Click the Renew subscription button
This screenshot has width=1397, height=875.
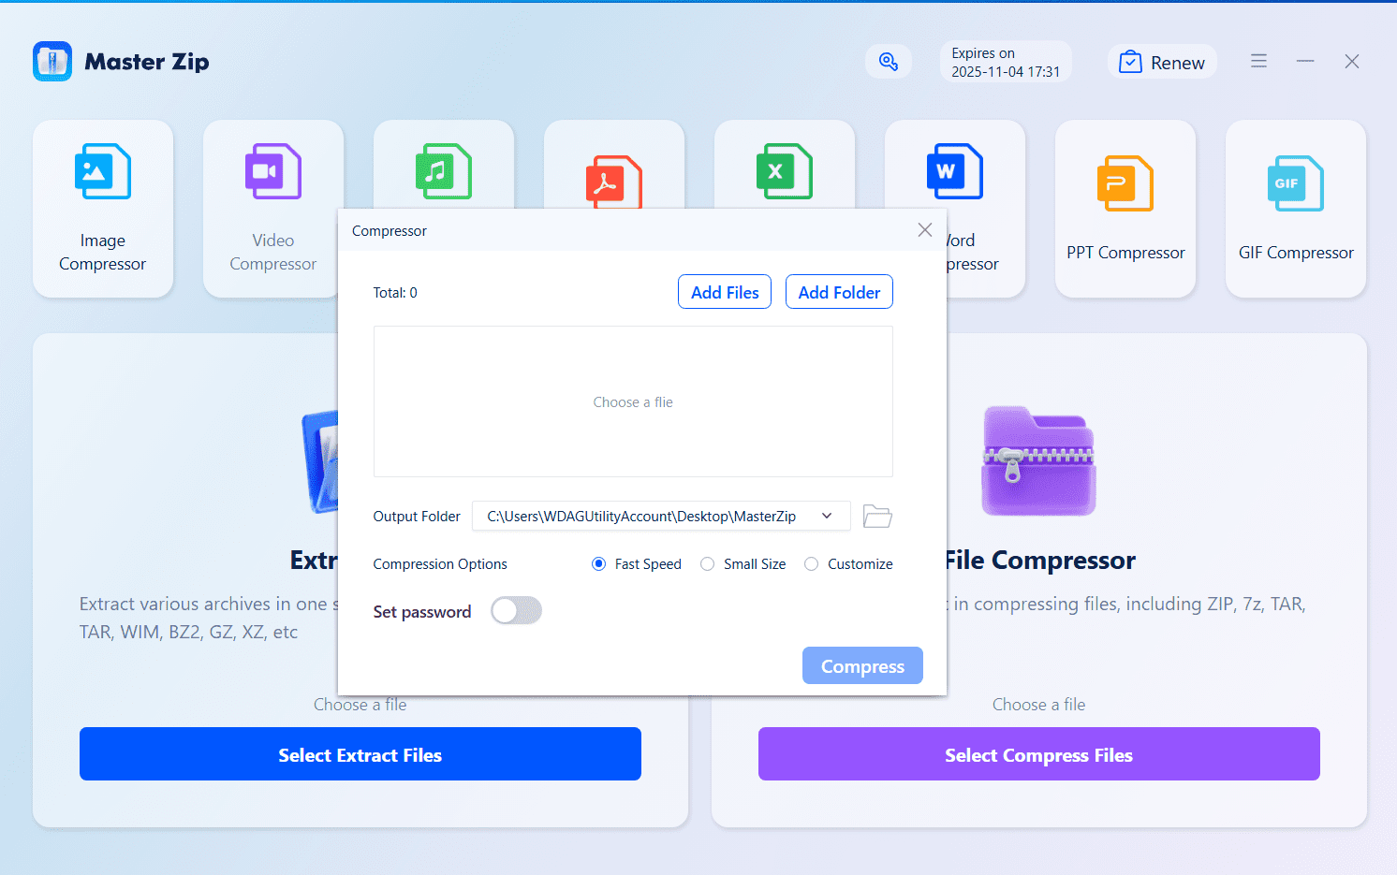(1162, 62)
